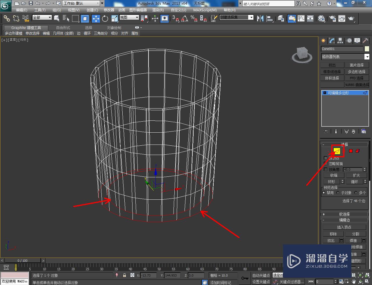The image size is (372, 285).
Task: Enable the By Angle (按角度) checkbox
Action: point(325,169)
